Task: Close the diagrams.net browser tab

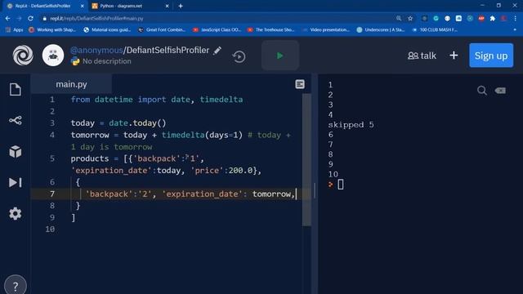Action: coord(167,6)
